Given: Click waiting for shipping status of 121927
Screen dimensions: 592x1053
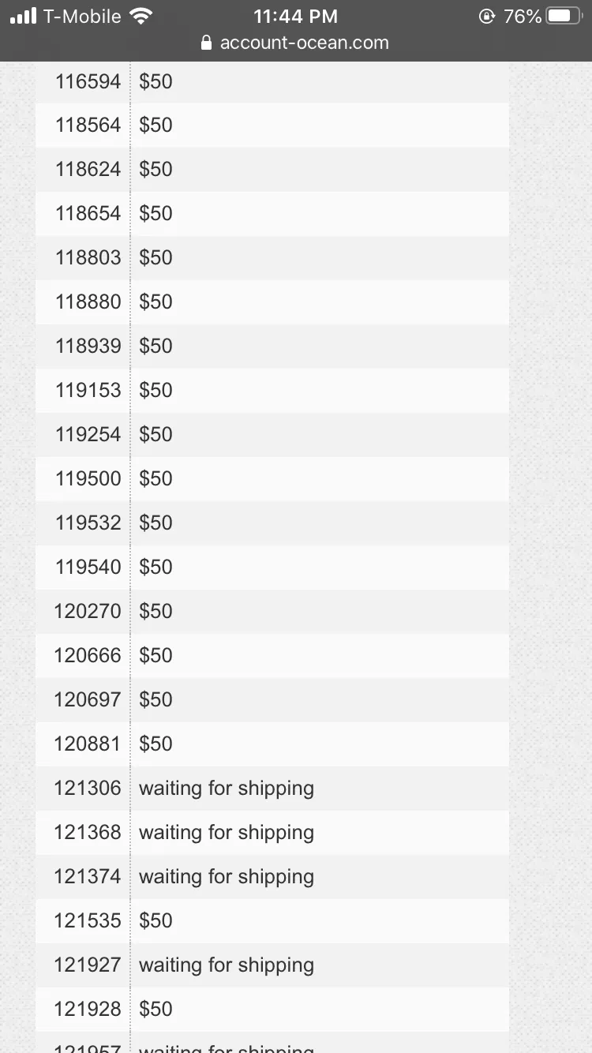Looking at the screenshot, I should click(x=227, y=965).
